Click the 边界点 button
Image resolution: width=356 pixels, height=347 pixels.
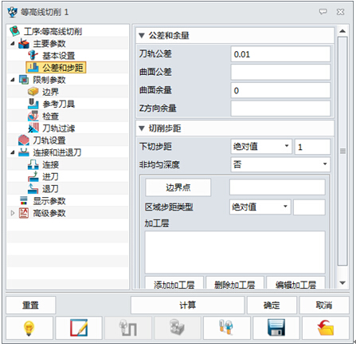tap(178, 187)
